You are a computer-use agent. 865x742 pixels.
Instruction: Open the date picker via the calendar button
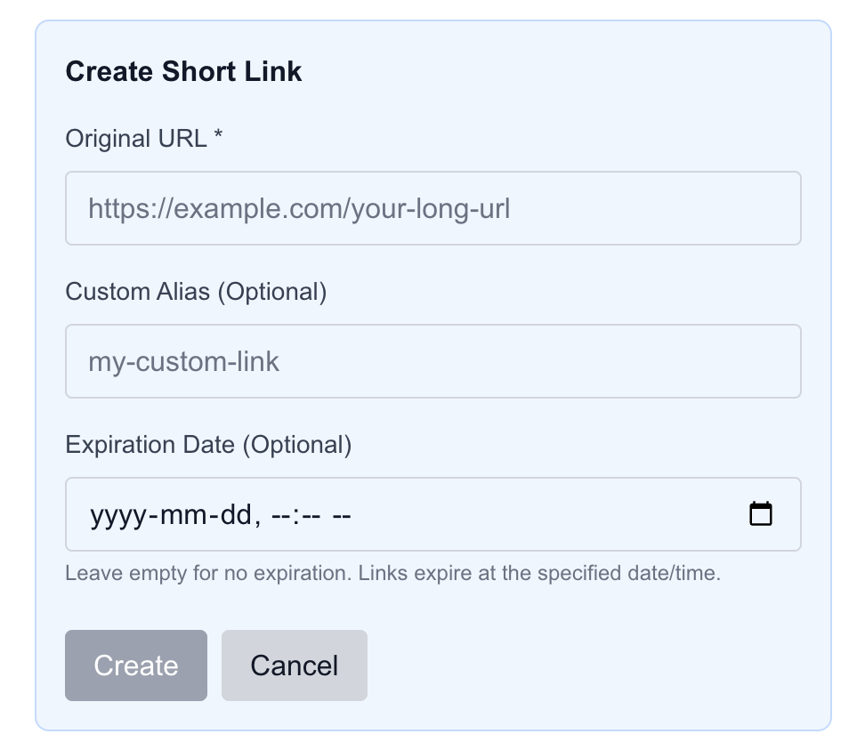tap(761, 513)
